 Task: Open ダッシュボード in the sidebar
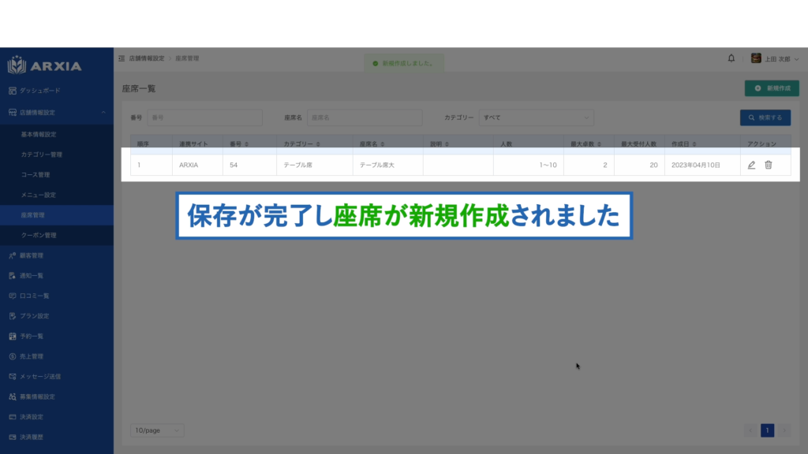39,91
